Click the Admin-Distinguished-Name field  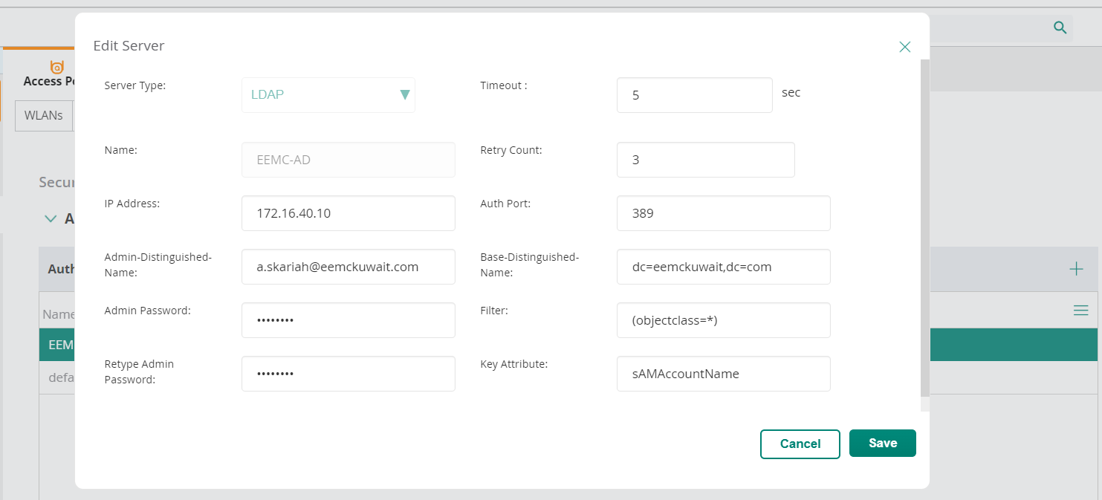[348, 267]
